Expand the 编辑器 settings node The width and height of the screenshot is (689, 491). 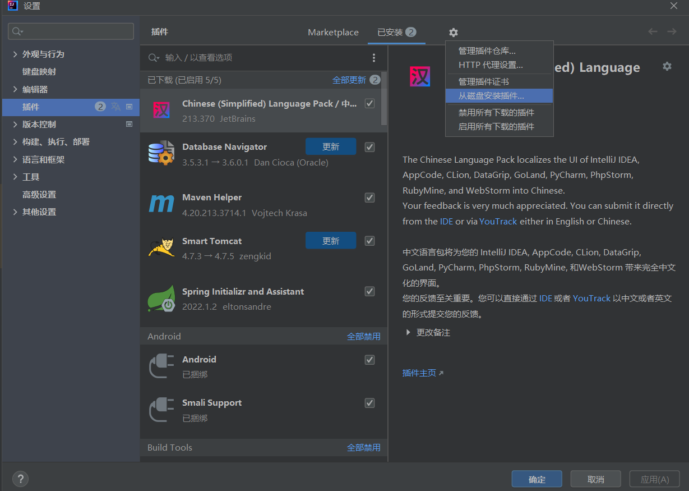pyautogui.click(x=15, y=89)
